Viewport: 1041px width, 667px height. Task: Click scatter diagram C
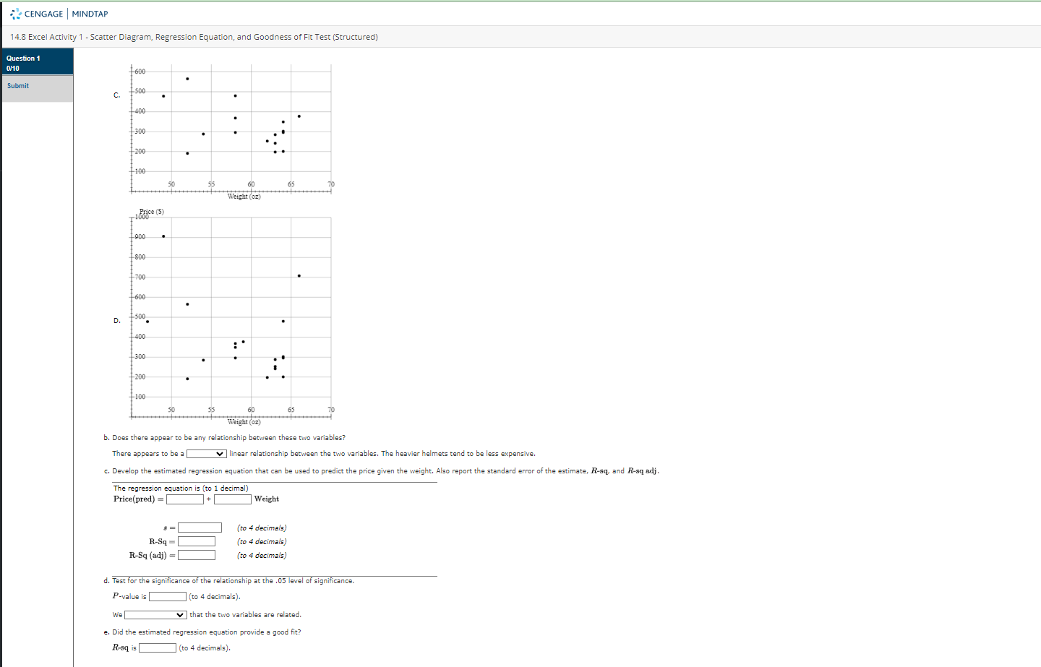(x=231, y=130)
